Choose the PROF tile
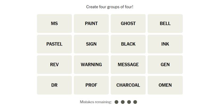The width and height of the screenshot is (220, 110). click(x=91, y=85)
